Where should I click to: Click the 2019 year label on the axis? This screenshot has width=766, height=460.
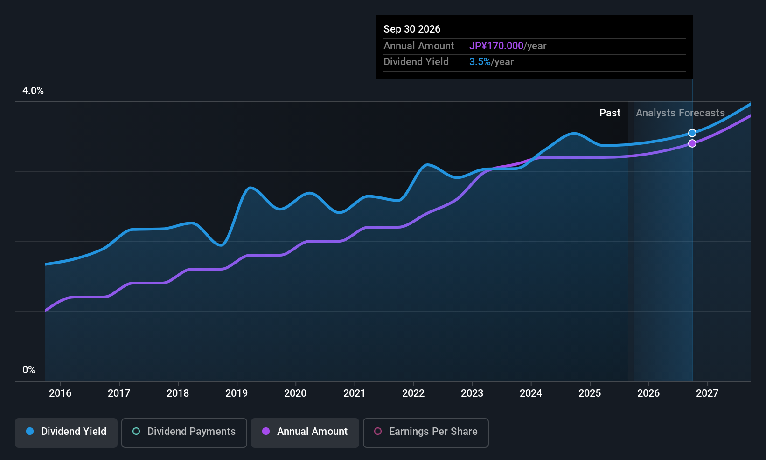click(237, 393)
